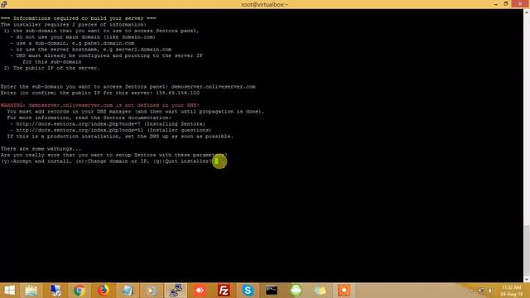
Task: Click '2) The public IP of the server.' line
Action: (x=51, y=68)
